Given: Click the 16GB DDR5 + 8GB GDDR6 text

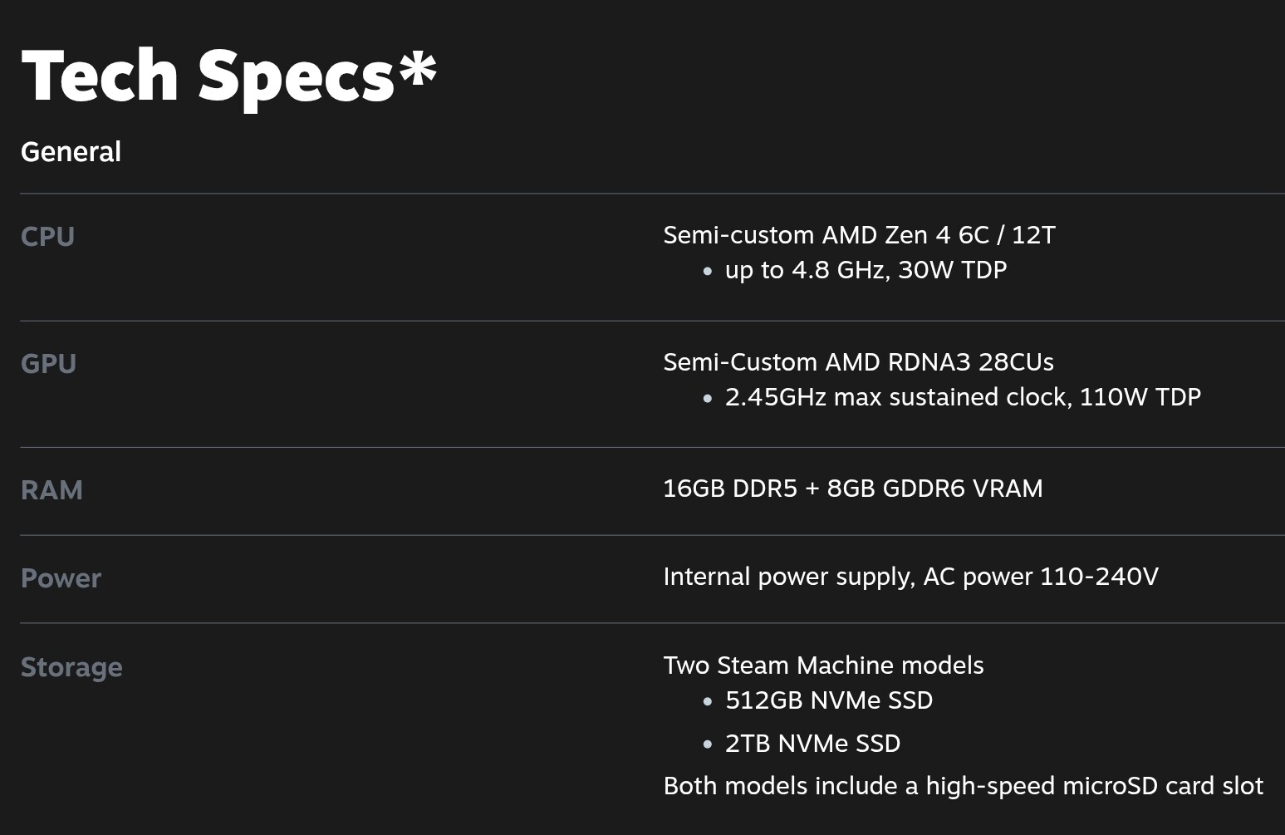Looking at the screenshot, I should (x=852, y=489).
